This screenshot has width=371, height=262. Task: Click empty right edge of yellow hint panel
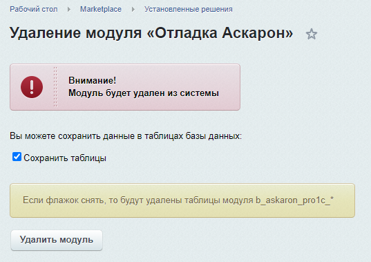(x=344, y=200)
